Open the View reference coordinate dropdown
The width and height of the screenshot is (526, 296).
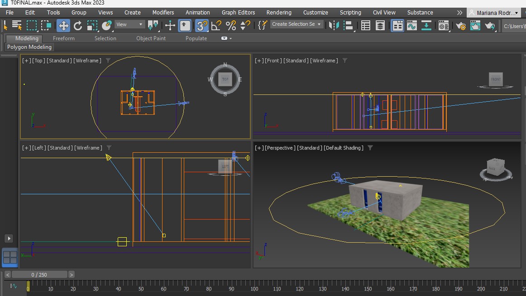click(129, 24)
